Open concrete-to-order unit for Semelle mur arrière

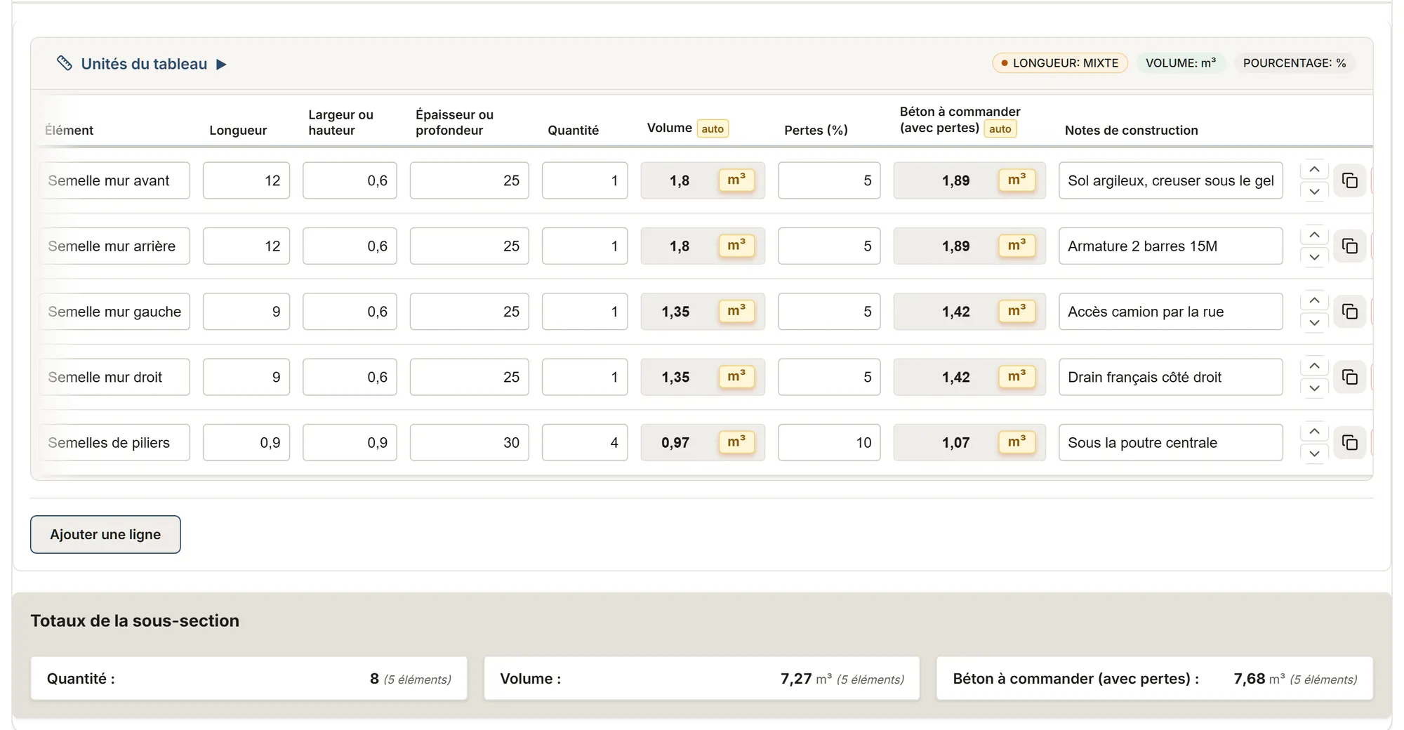(x=1016, y=246)
